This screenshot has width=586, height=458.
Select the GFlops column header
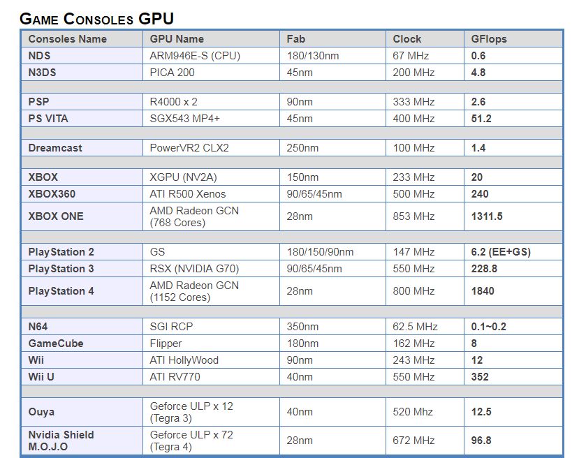tap(488, 39)
